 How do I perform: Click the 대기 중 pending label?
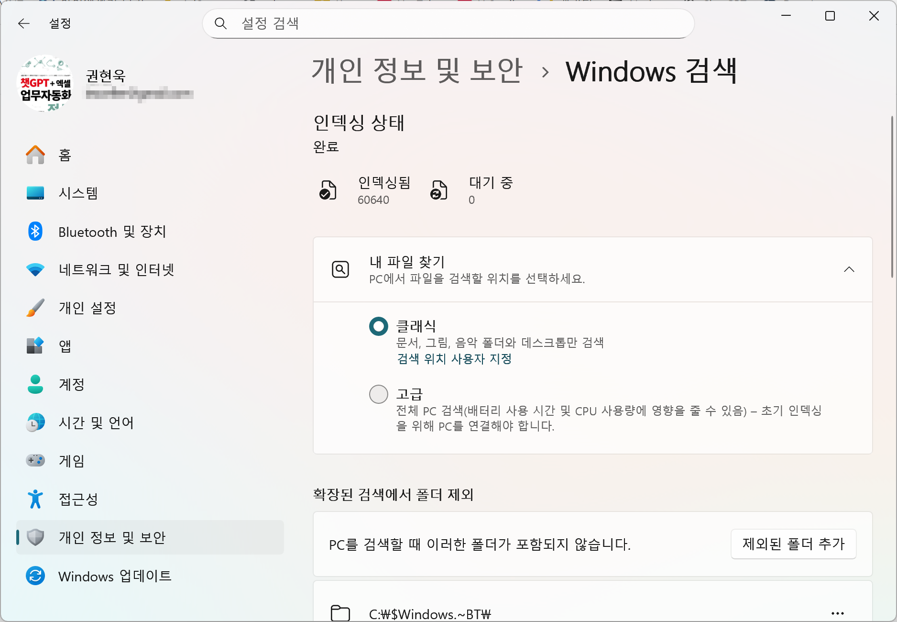(491, 182)
